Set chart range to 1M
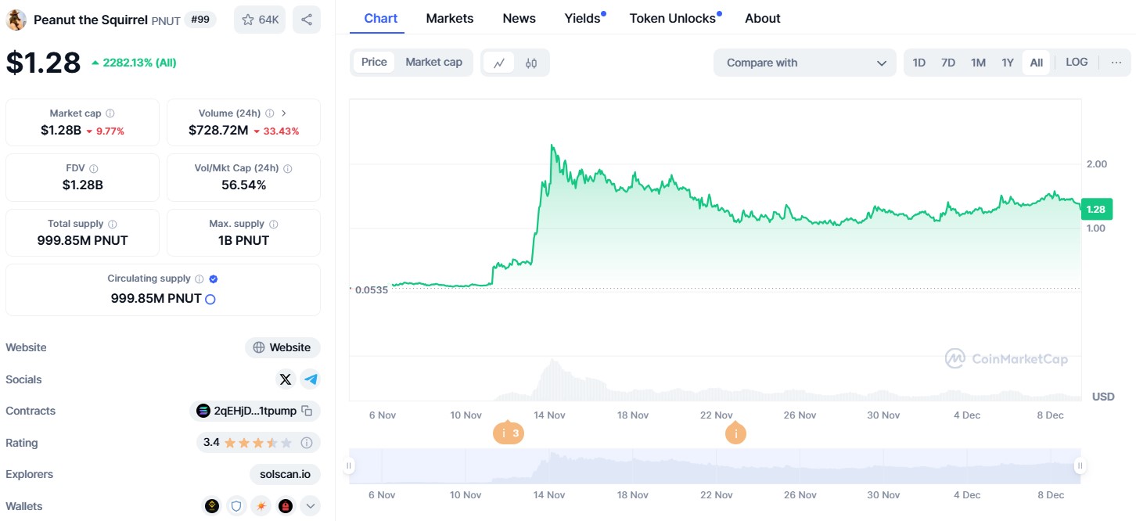This screenshot has width=1136, height=521. click(978, 63)
